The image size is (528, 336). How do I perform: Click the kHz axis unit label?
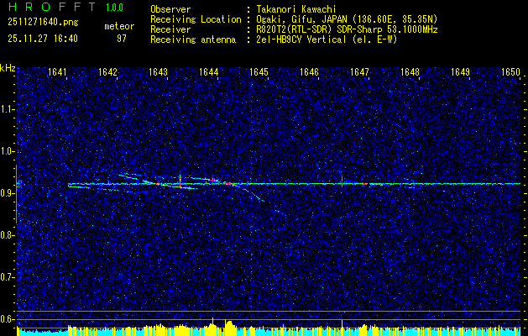[8, 68]
